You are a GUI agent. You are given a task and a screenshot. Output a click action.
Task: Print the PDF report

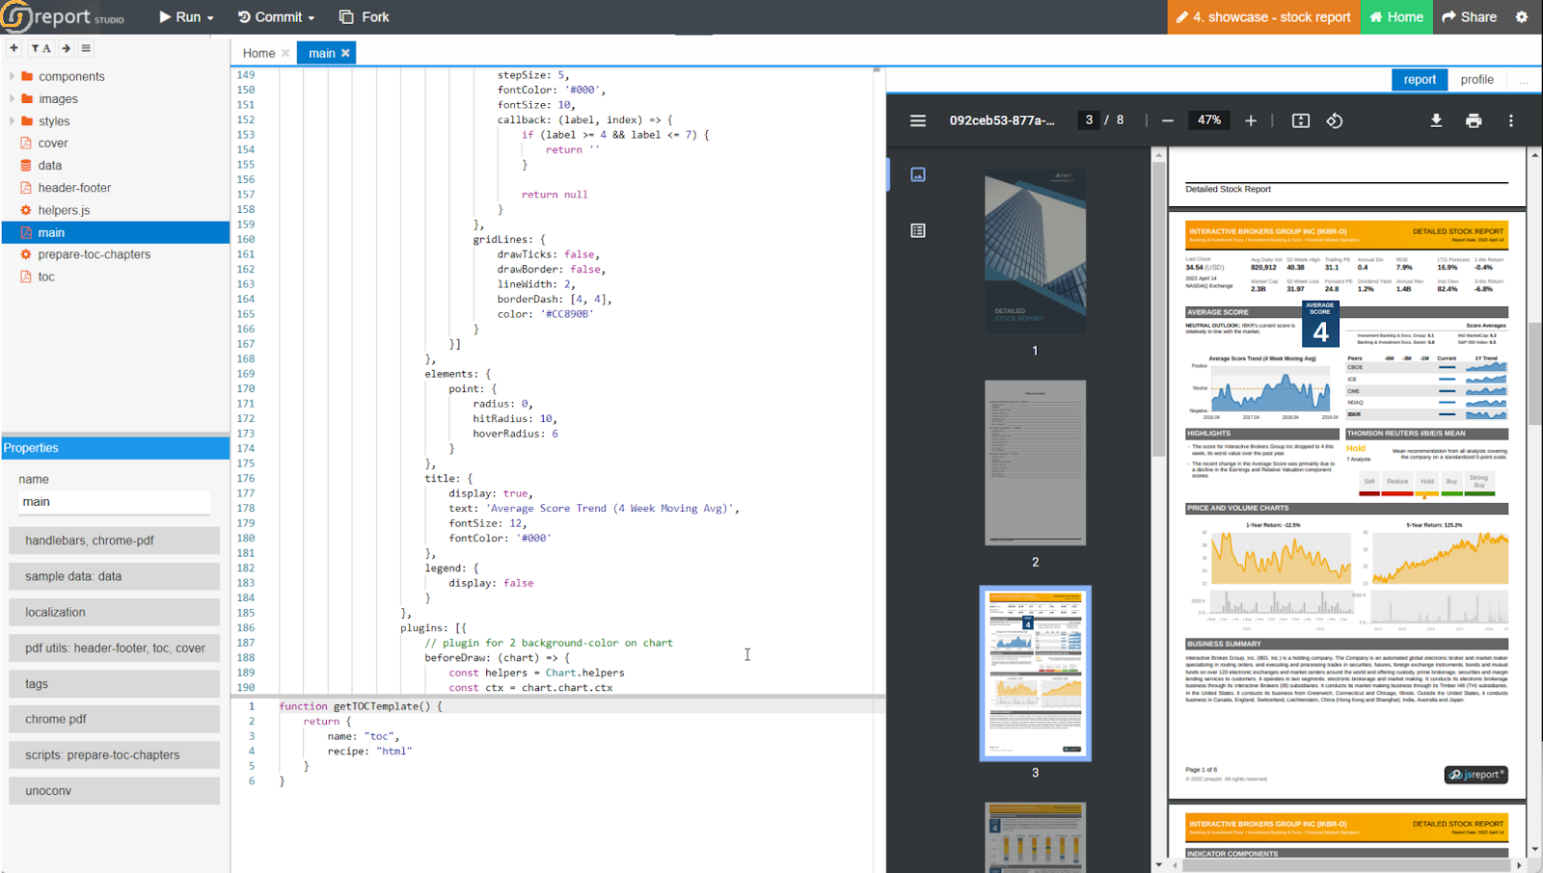1474,120
